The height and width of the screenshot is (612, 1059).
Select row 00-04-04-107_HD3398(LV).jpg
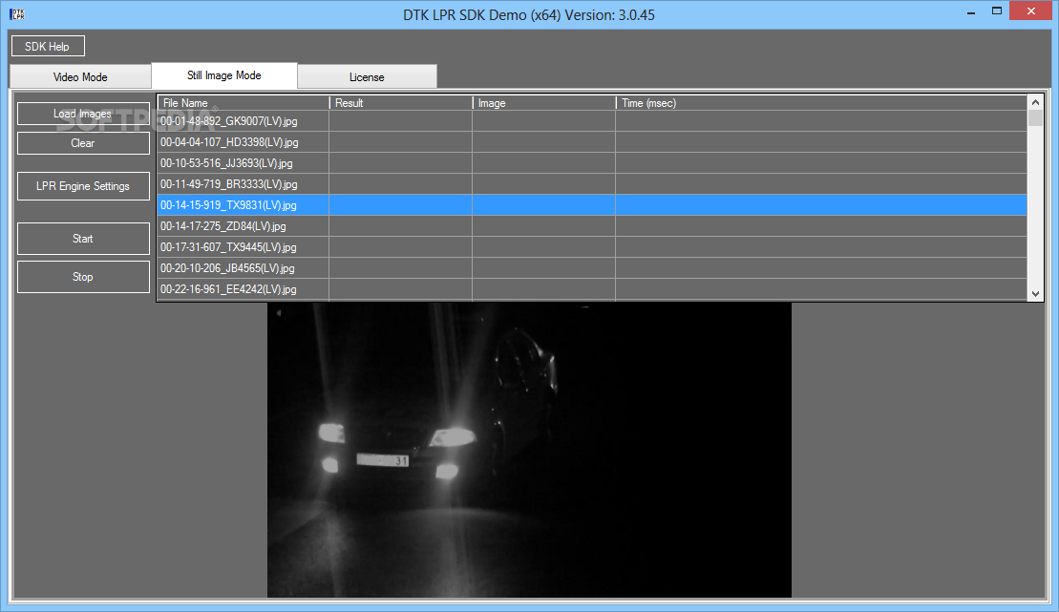[592, 142]
